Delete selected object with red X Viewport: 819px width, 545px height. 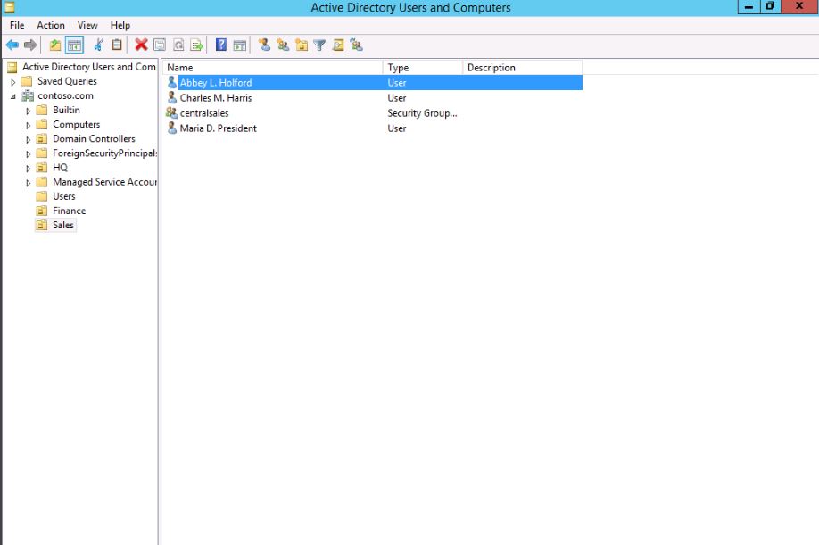[141, 45]
